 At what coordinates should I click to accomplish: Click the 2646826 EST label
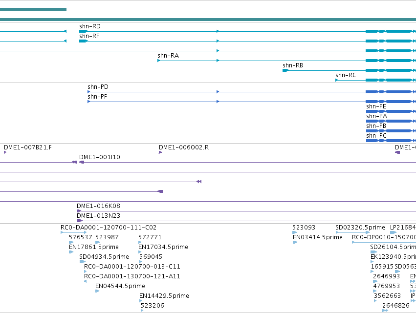(396, 306)
